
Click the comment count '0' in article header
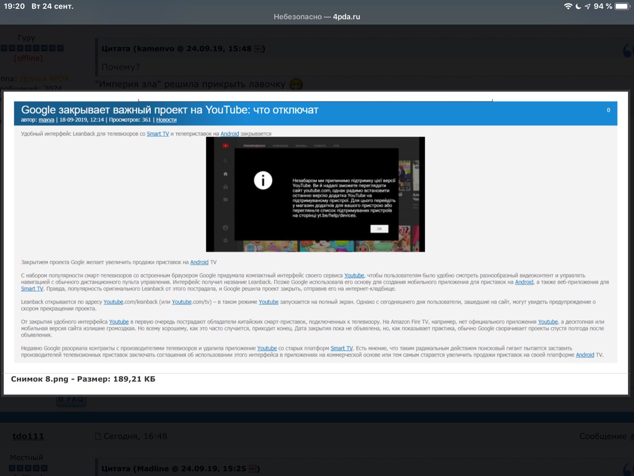coord(608,110)
